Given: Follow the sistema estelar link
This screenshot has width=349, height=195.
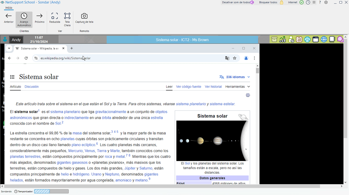Looking at the screenshot, I should pos(222,104).
